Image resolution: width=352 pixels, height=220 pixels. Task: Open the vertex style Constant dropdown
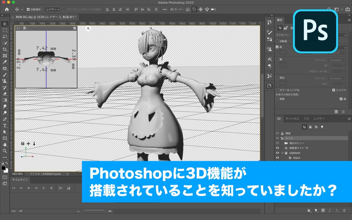click(337, 78)
